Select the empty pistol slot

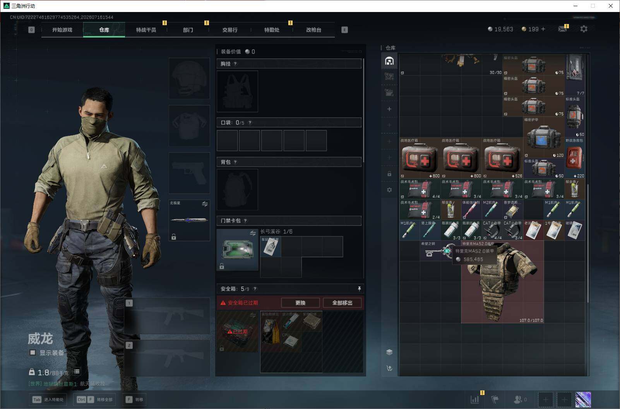[x=189, y=173]
